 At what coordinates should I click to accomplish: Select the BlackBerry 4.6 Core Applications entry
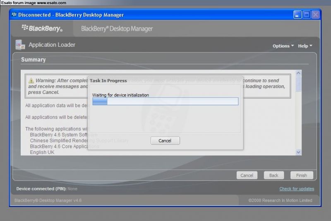(x=65, y=146)
